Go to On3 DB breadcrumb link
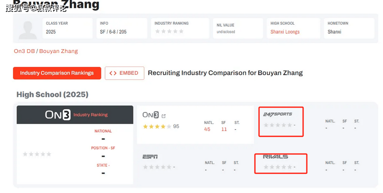383x193 pixels. coord(24,51)
